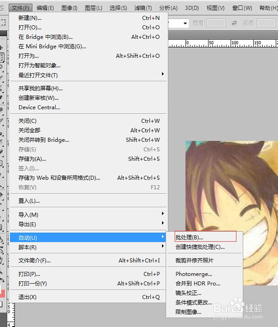
Task: Open the 滤镜(T) menu
Action: click(143, 8)
